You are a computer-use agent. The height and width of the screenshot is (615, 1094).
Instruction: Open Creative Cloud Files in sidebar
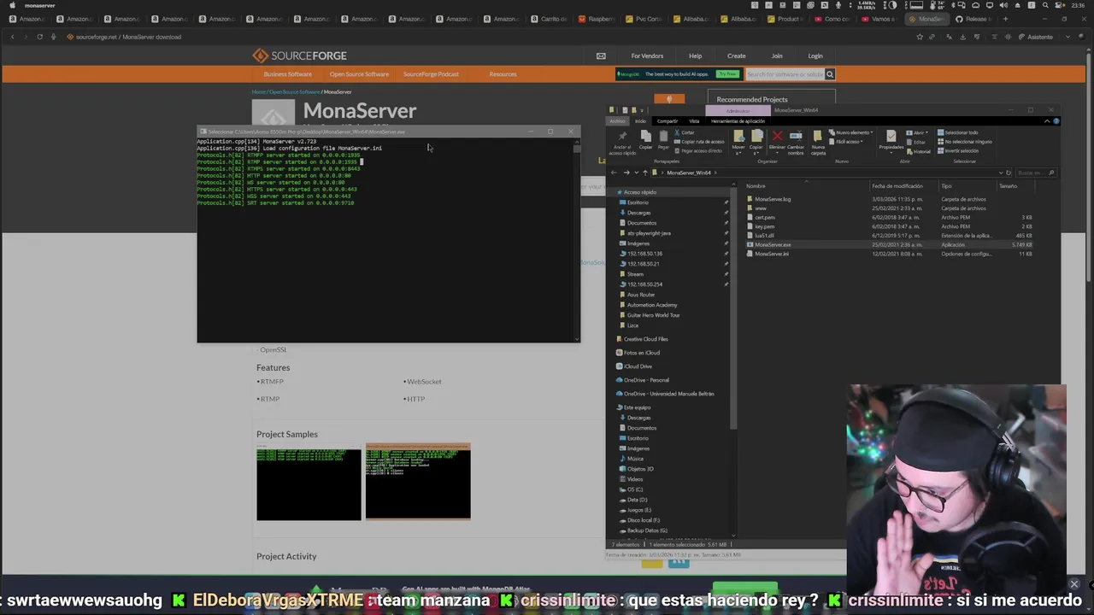(x=645, y=339)
